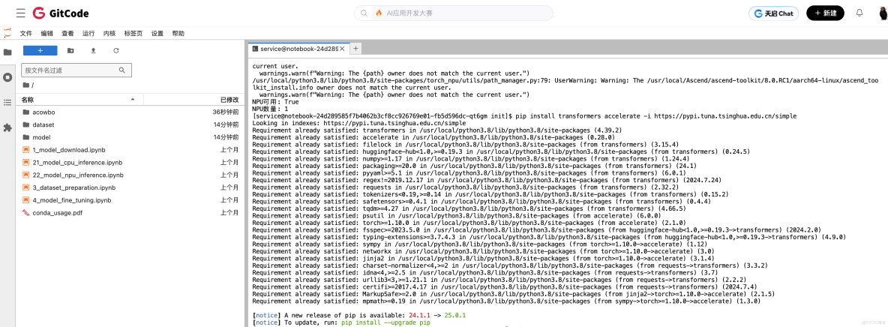The image size is (888, 327).
Task: Click the notebook icon of 1_model_download.ipynb
Action: (26, 150)
